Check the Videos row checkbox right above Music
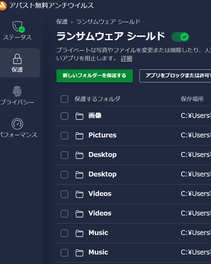Screen dimensions: 211x264 point(64,214)
